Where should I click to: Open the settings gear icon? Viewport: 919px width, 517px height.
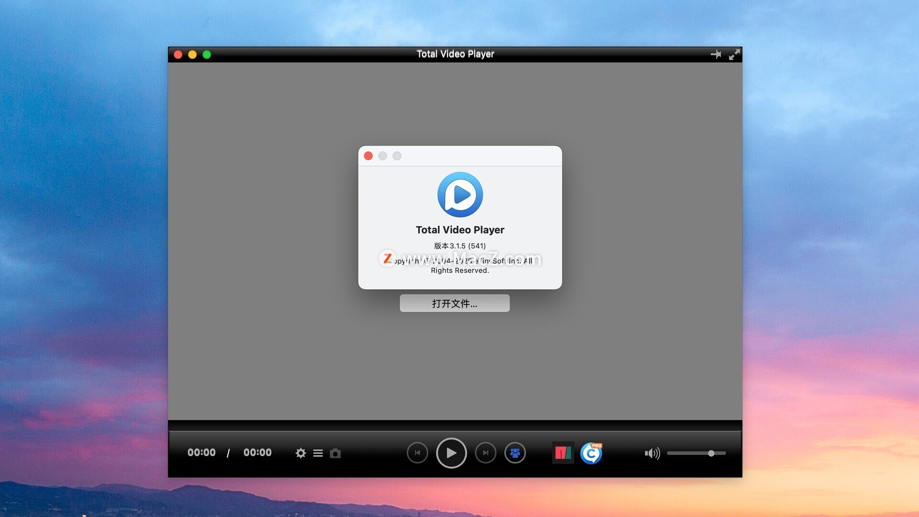coord(301,453)
